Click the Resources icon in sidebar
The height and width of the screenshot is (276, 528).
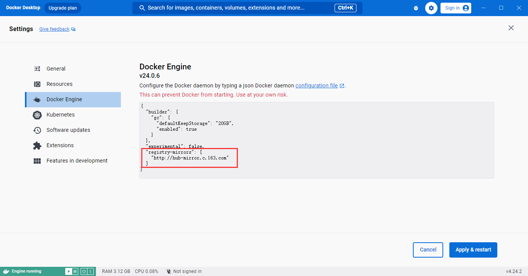tap(37, 84)
